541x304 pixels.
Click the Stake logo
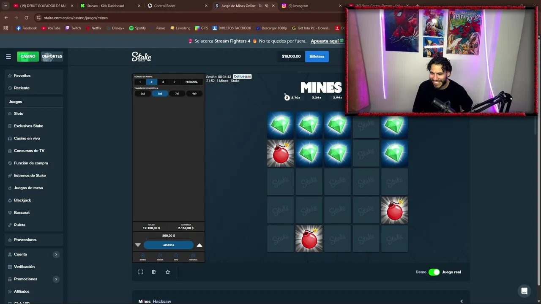pyautogui.click(x=141, y=57)
